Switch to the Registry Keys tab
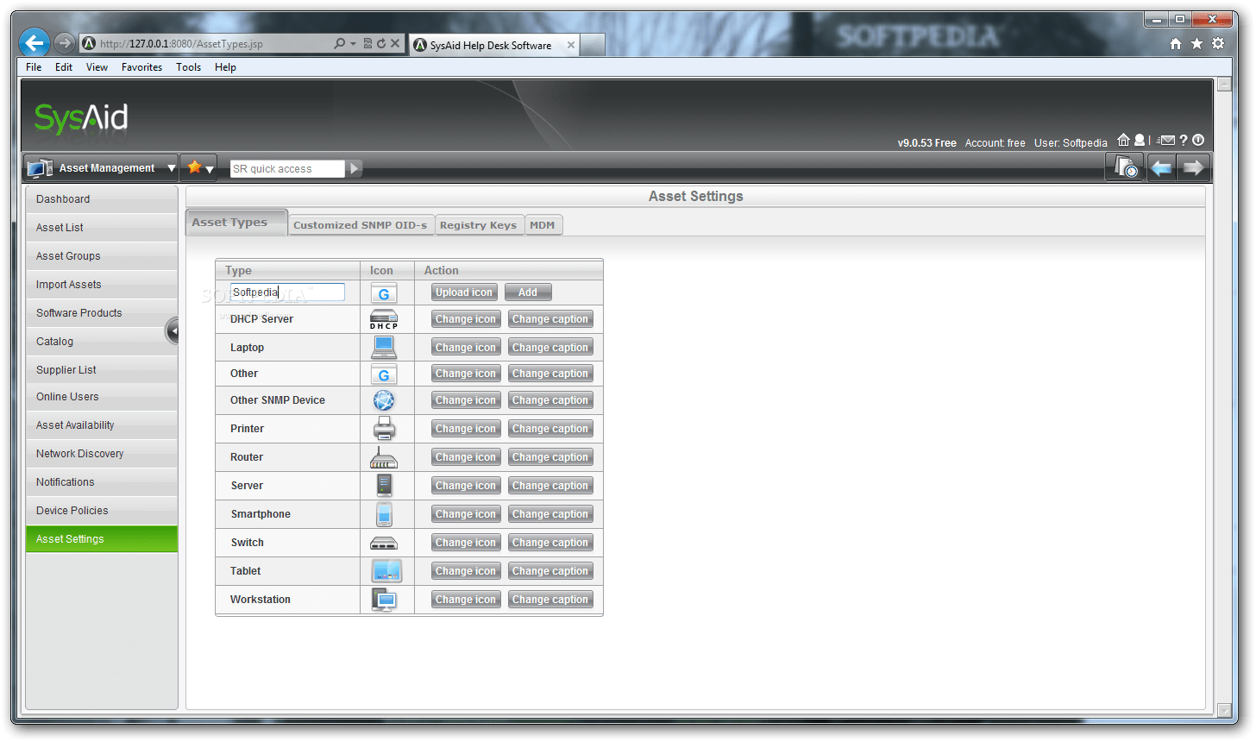The image size is (1256, 742). click(480, 224)
